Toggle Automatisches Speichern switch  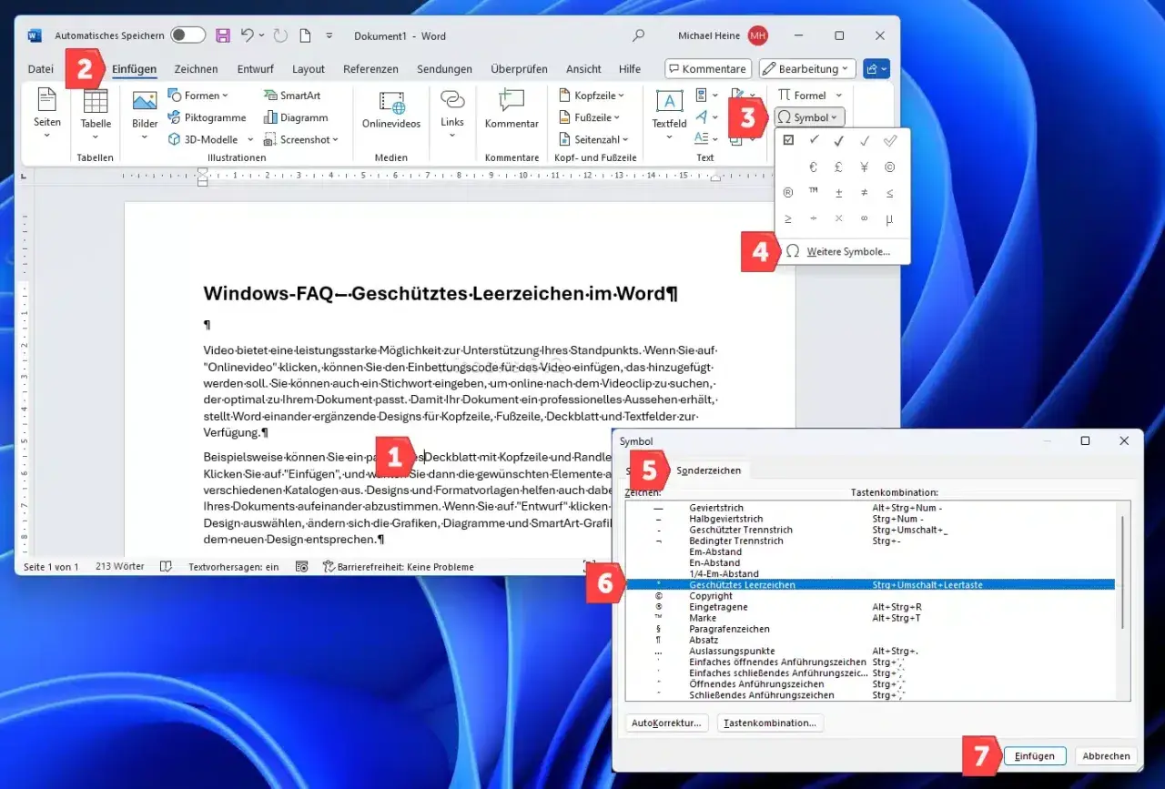coord(187,35)
